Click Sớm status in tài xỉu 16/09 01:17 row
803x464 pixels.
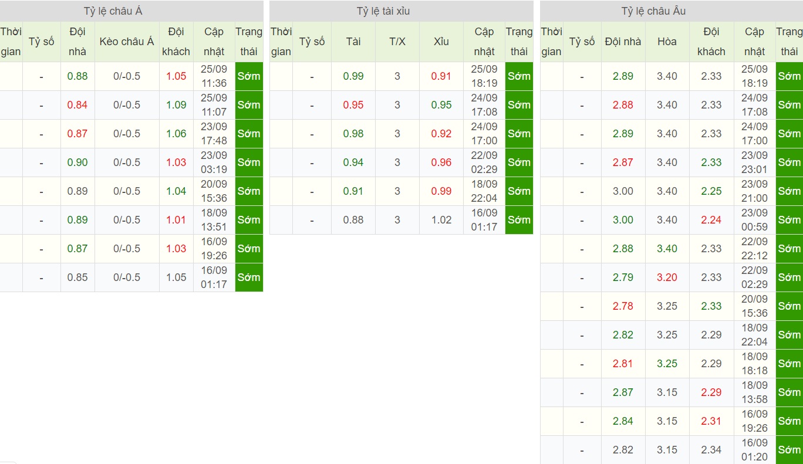point(519,220)
